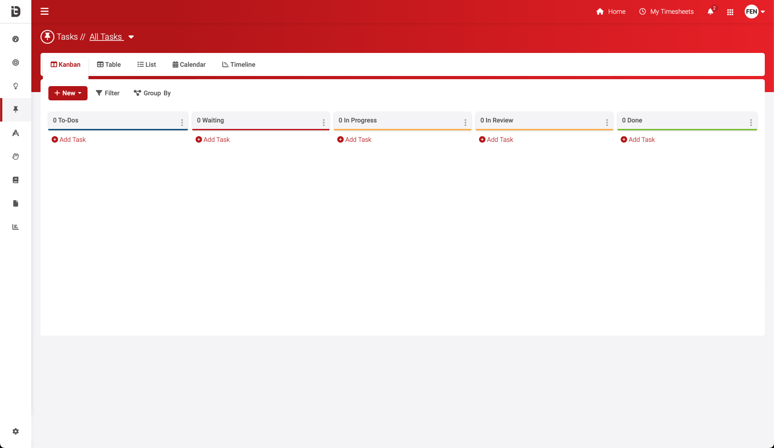
Task: Select the tasks pin icon in sidebar
Action: coord(16,110)
